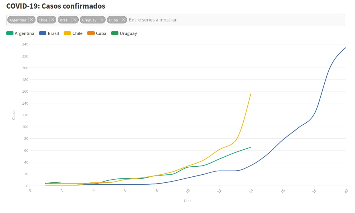Select the Uruguay tag chip label
The height and width of the screenshot is (213, 355).
(89, 20)
